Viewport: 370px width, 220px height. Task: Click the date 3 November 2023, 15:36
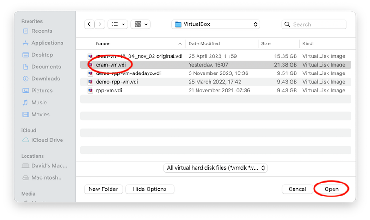[x=218, y=73]
